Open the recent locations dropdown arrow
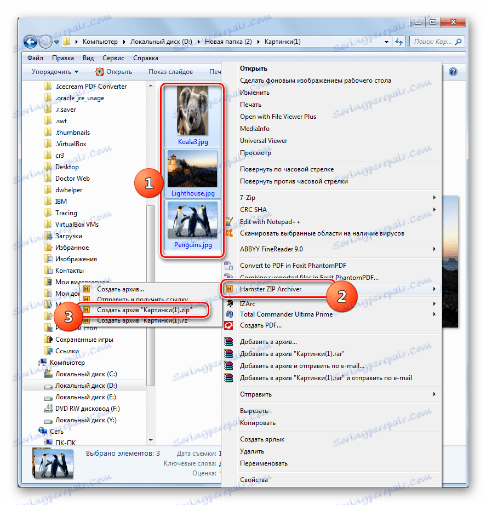 pyautogui.click(x=57, y=42)
